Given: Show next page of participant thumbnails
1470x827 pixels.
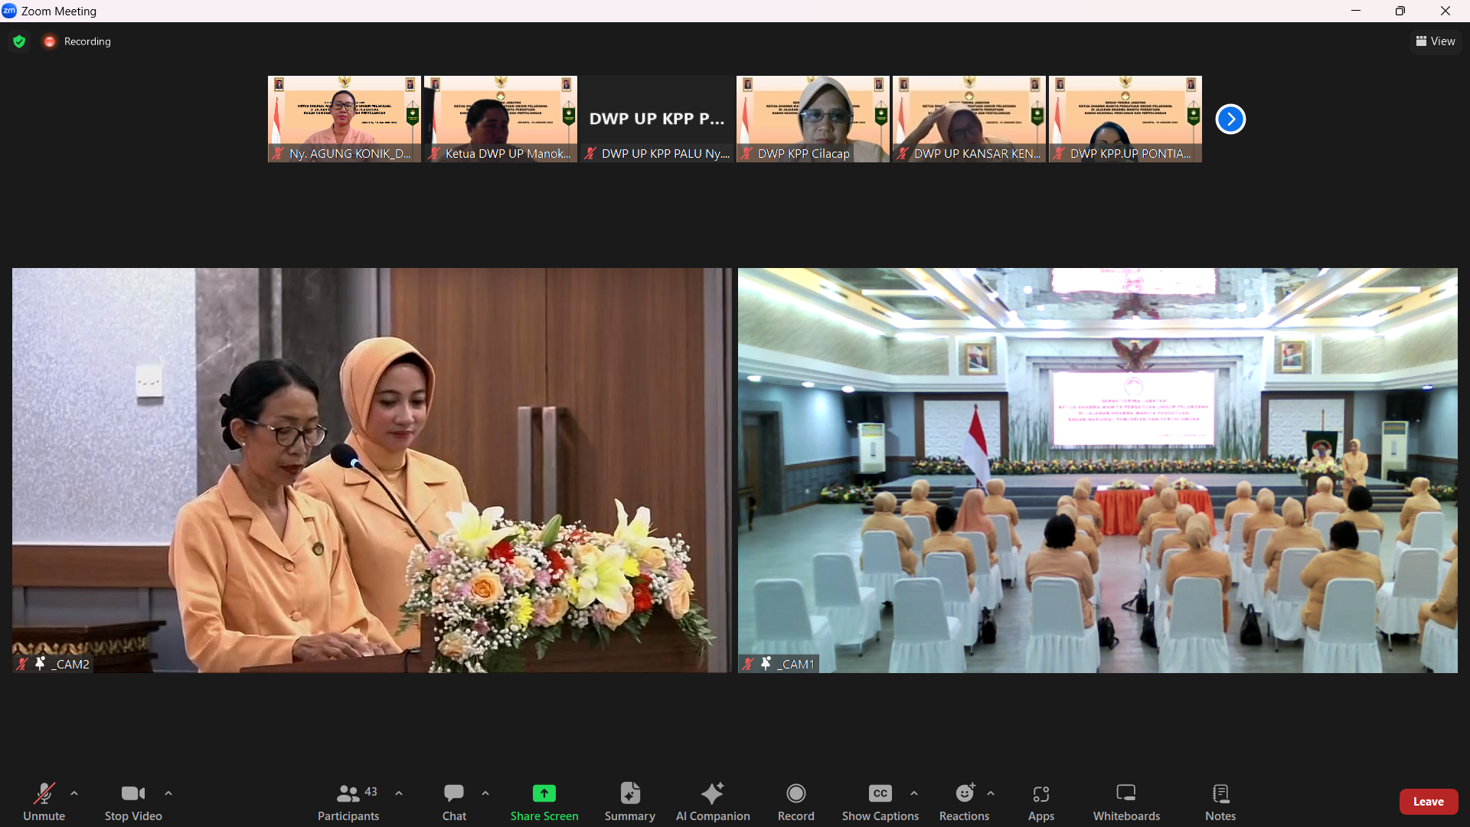Looking at the screenshot, I should [1230, 119].
